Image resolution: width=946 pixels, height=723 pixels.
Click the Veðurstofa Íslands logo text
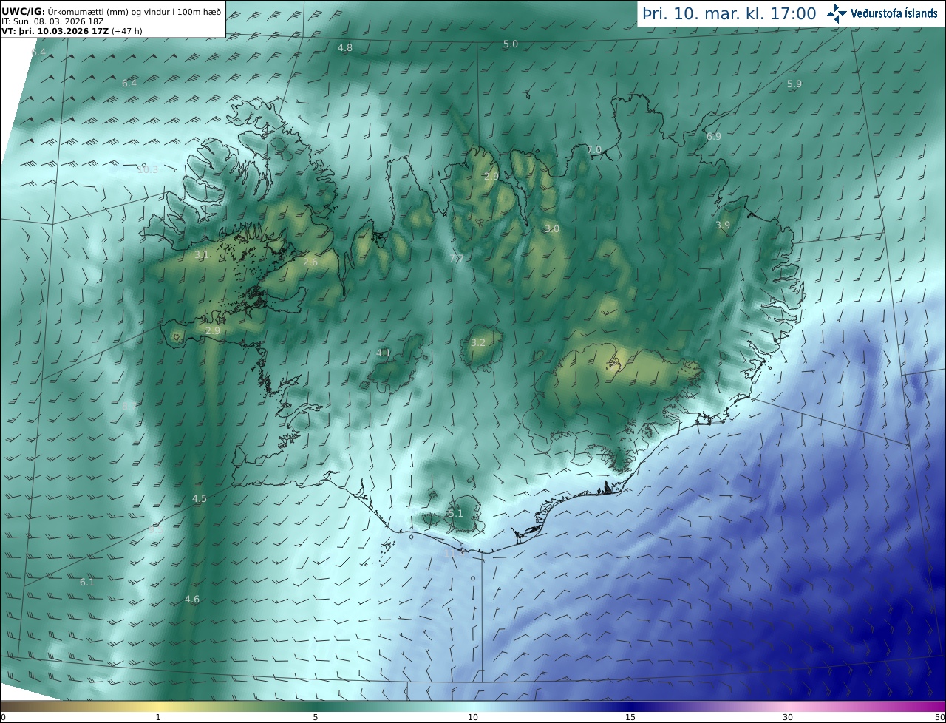894,13
